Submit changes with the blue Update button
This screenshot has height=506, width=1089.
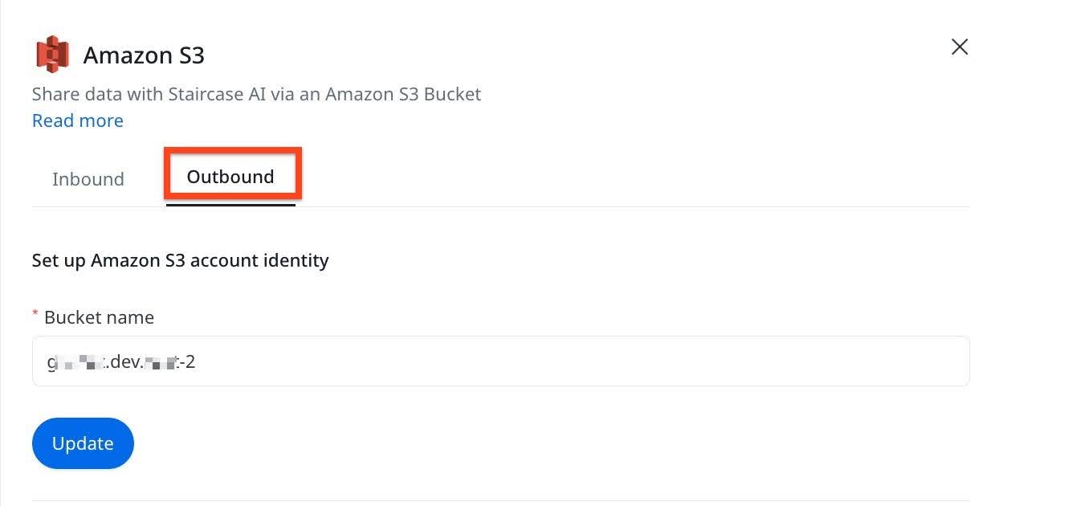[x=83, y=443]
